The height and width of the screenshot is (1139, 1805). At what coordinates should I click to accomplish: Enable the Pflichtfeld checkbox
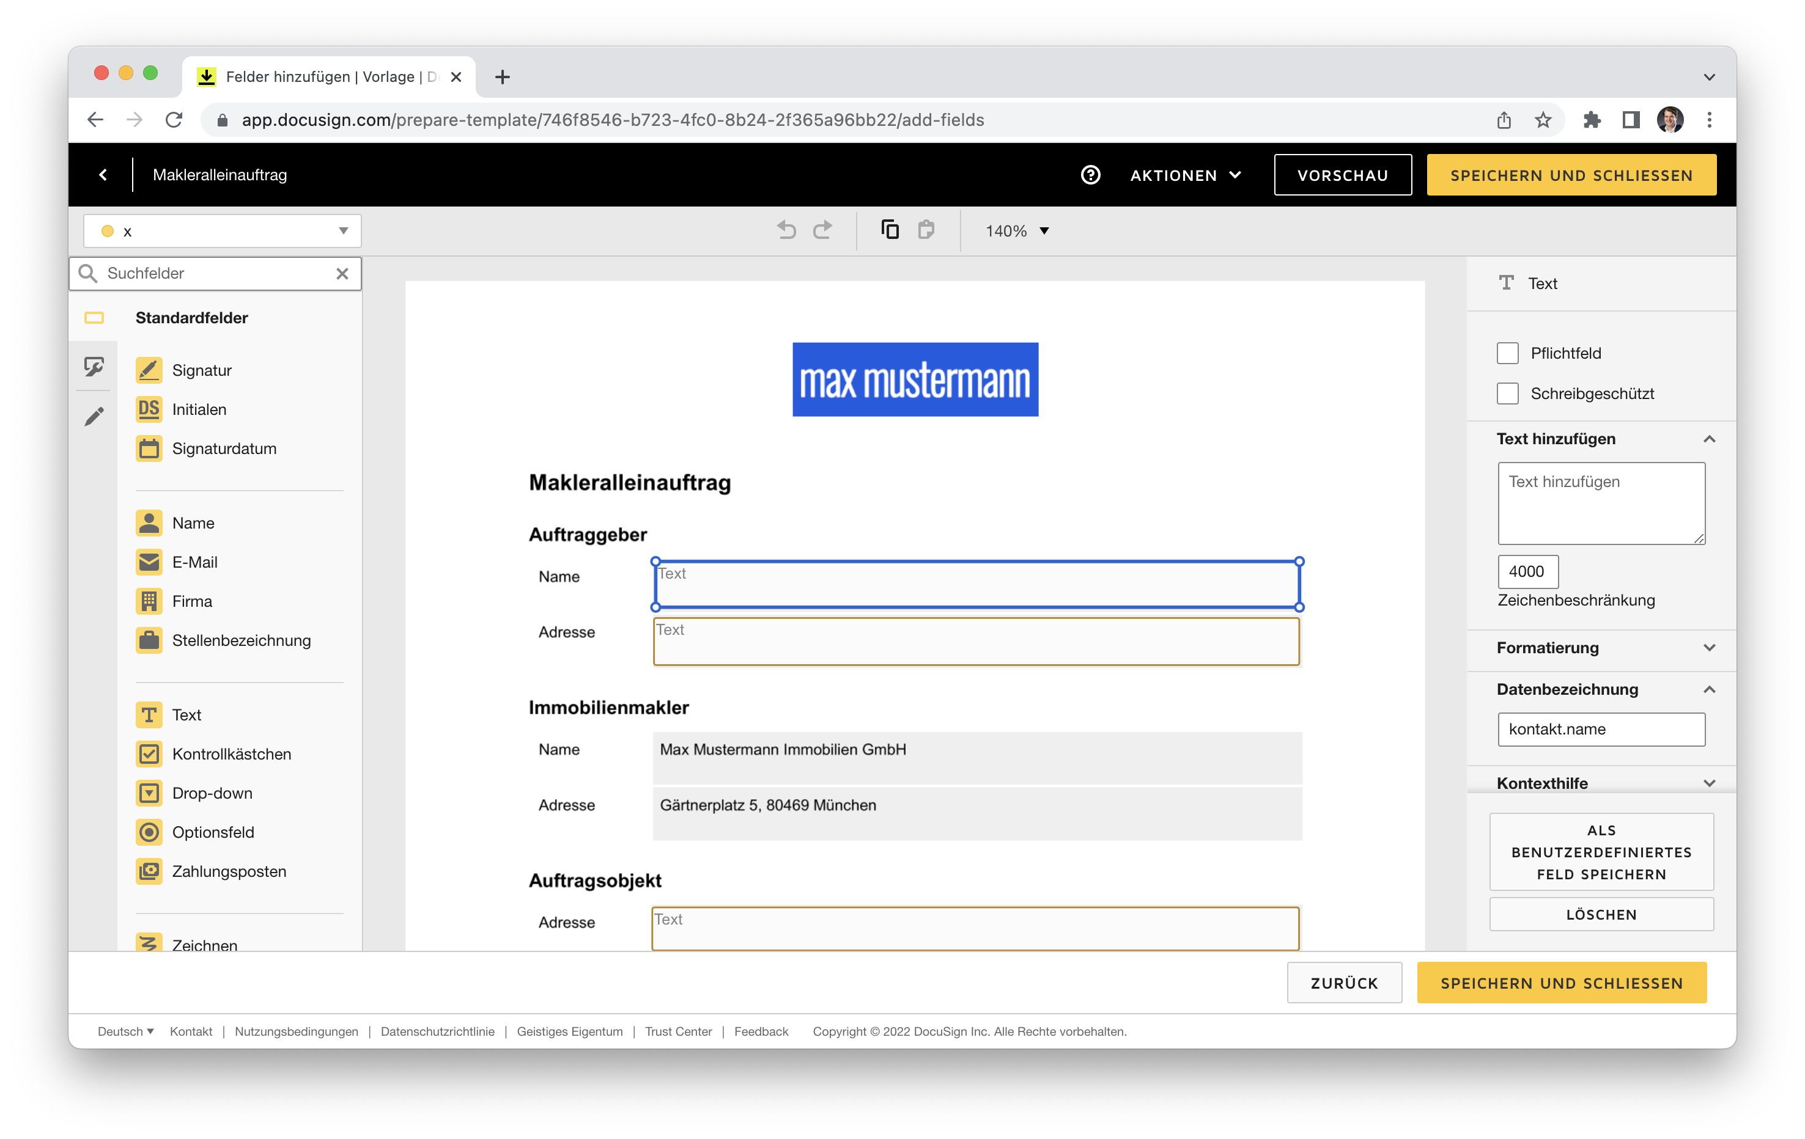point(1507,354)
